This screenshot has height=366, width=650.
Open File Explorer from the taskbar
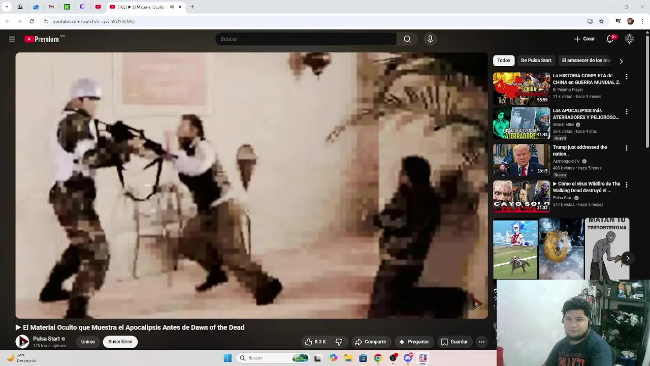348,358
